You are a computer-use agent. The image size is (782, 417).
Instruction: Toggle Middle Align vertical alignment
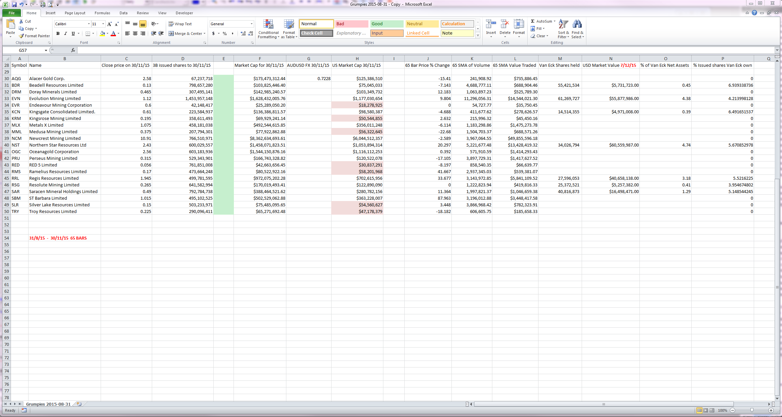pos(135,24)
